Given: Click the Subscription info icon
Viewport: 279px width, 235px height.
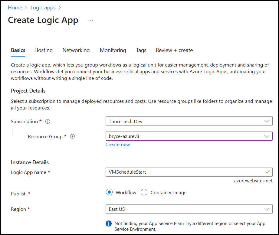Looking at the screenshot, I should [48, 122].
